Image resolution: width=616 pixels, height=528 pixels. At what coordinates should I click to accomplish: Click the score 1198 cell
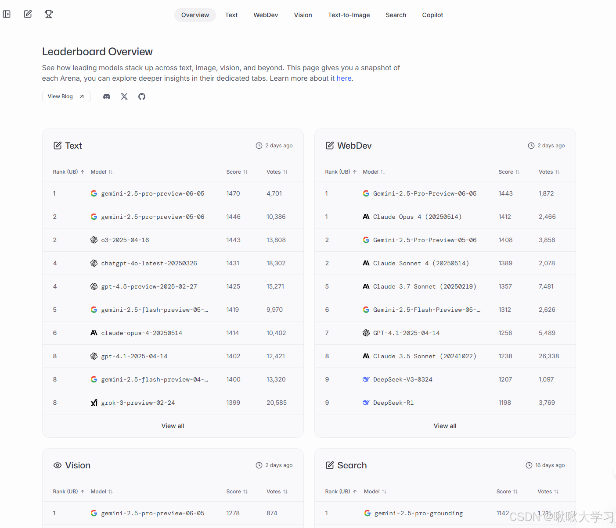505,403
